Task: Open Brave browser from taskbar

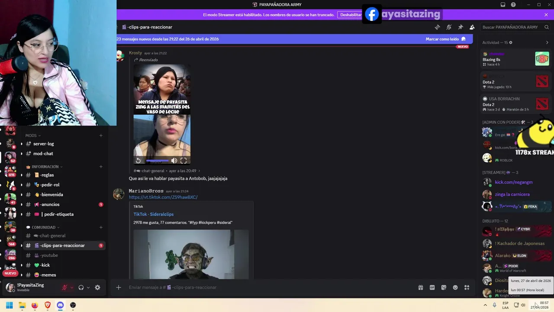Action: (x=48, y=305)
